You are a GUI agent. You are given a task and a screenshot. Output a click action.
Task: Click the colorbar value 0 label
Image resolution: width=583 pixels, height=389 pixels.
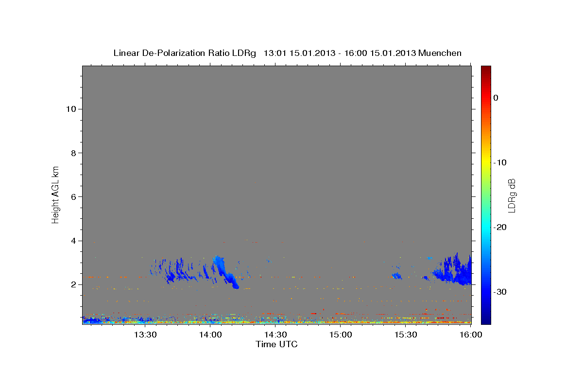point(496,98)
